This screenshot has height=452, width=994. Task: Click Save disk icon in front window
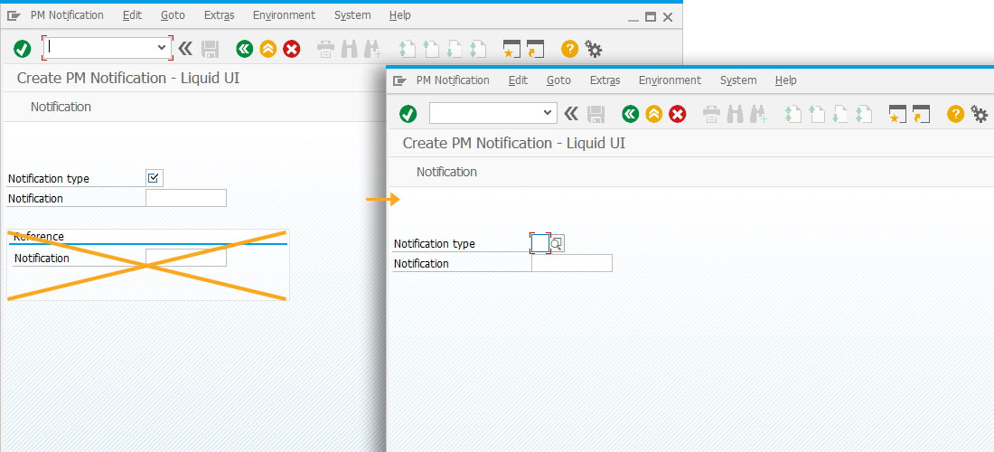click(595, 114)
